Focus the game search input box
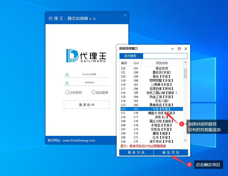This screenshot has width=228, height=176. (x=165, y=56)
